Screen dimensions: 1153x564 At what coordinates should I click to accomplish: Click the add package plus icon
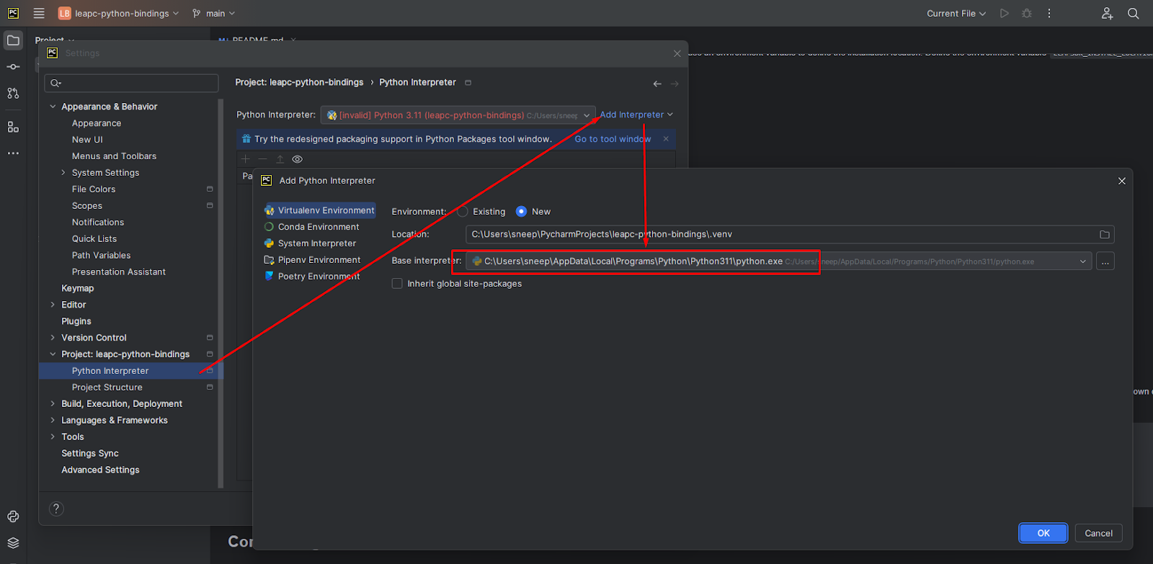(246, 159)
